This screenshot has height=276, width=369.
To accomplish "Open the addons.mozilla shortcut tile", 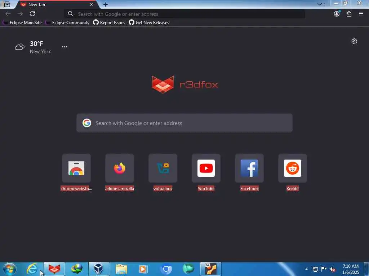I will [120, 168].
